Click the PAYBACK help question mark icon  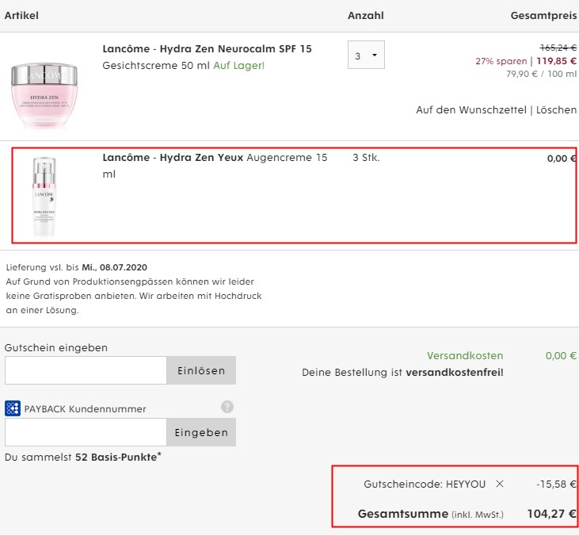coord(227,407)
